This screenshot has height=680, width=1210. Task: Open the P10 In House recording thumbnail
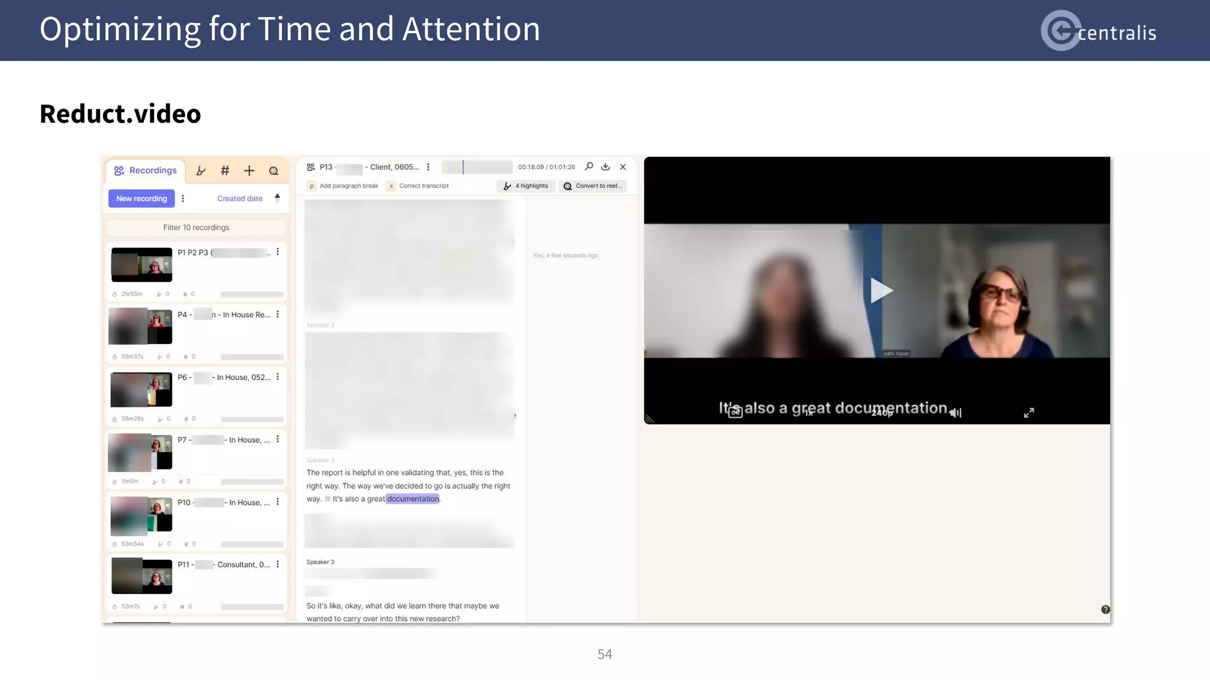[141, 515]
